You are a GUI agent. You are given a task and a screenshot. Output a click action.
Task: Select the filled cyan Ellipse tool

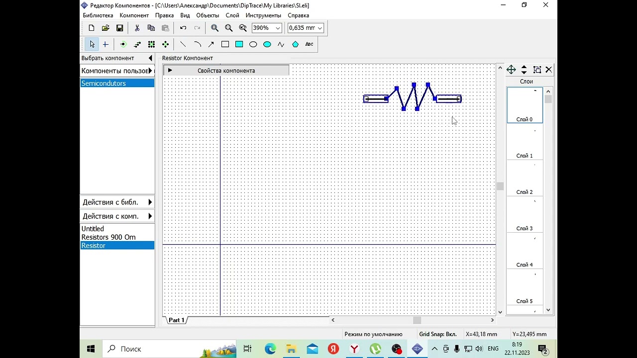click(267, 44)
